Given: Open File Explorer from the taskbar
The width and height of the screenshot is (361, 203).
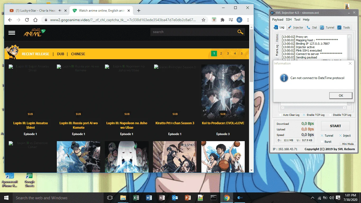Looking at the screenshot, I should (123, 198).
